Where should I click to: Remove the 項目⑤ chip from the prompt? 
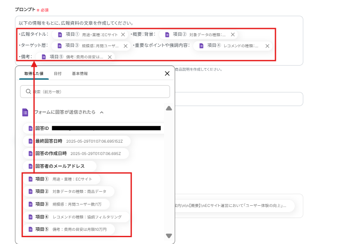[110, 57]
